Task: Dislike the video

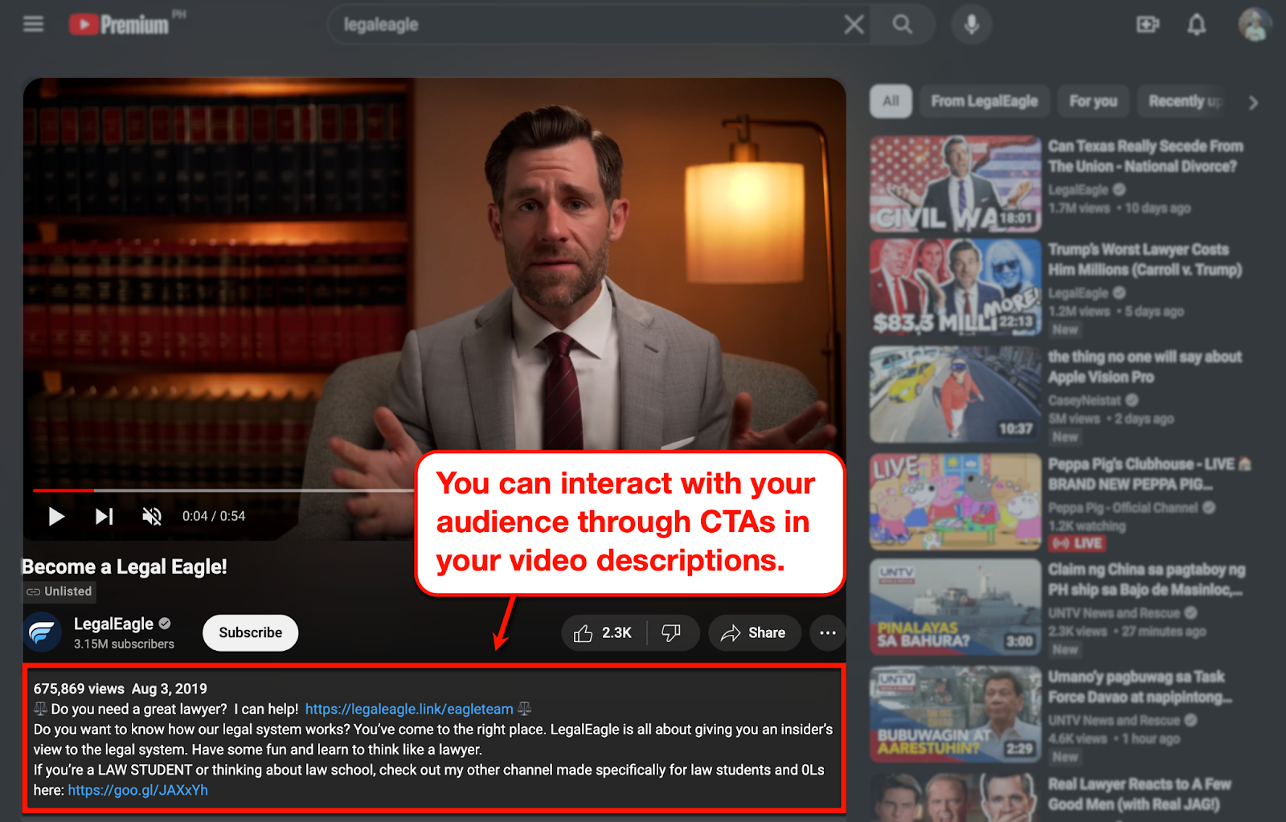Action: (x=672, y=633)
